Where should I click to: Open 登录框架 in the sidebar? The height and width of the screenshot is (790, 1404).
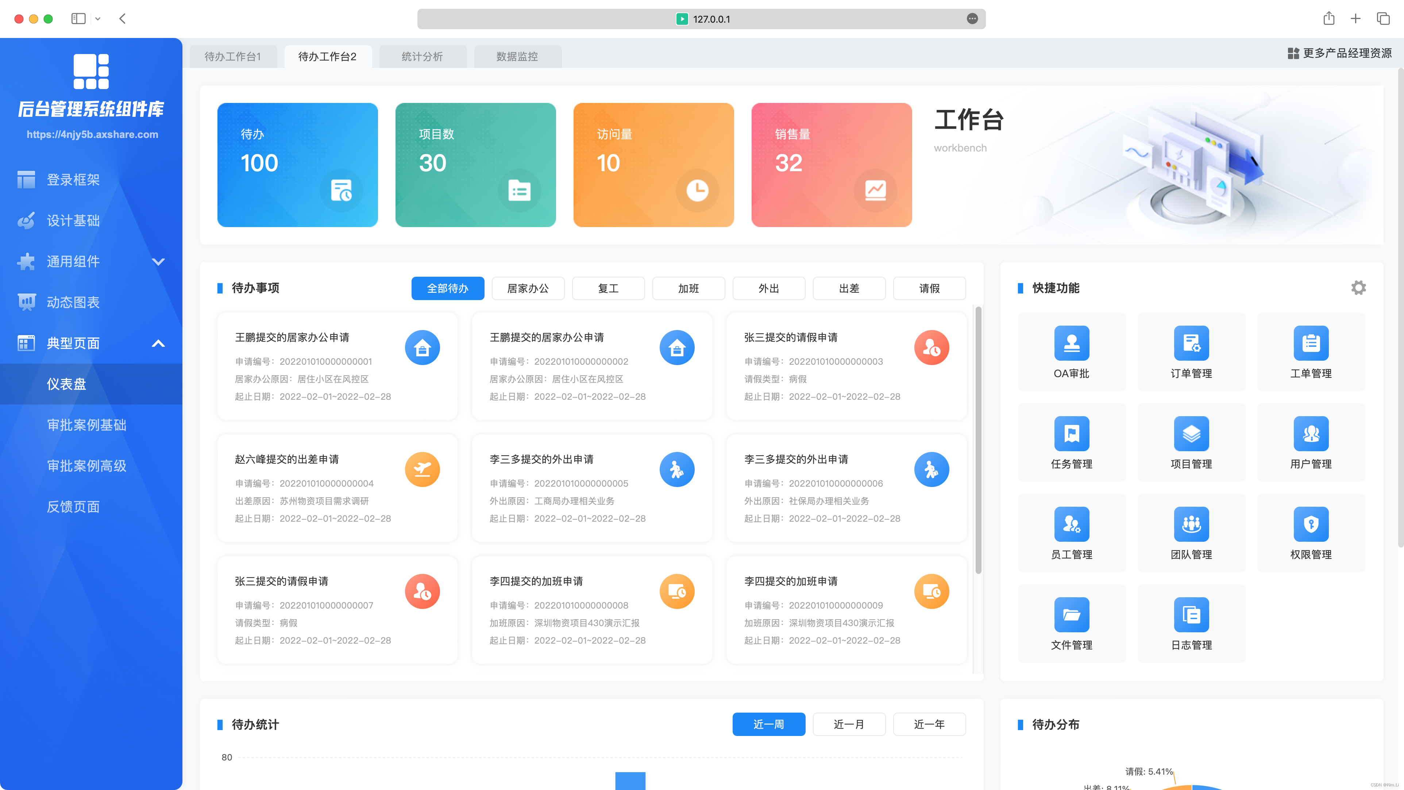click(x=91, y=180)
